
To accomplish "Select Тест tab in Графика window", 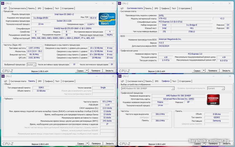I will [174, 81].
